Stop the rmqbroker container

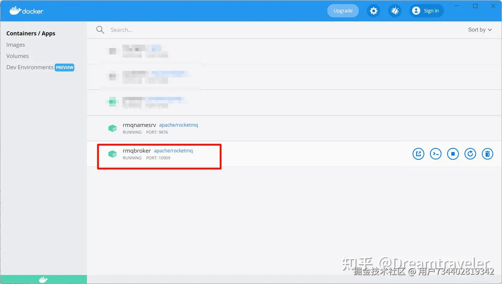point(453,154)
